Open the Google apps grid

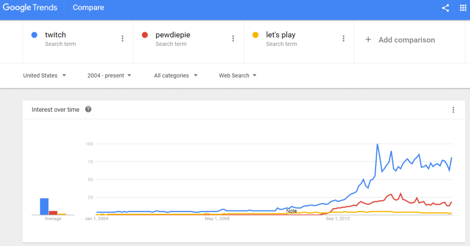[463, 8]
